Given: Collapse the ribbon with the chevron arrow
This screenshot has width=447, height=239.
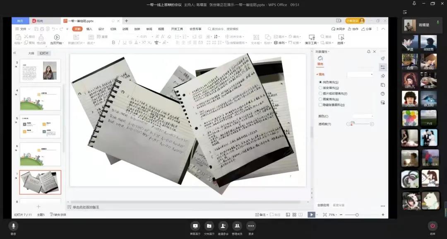Looking at the screenshot, I should pos(383,29).
